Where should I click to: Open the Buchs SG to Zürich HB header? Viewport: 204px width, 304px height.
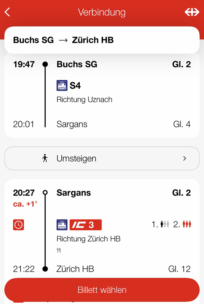click(102, 40)
